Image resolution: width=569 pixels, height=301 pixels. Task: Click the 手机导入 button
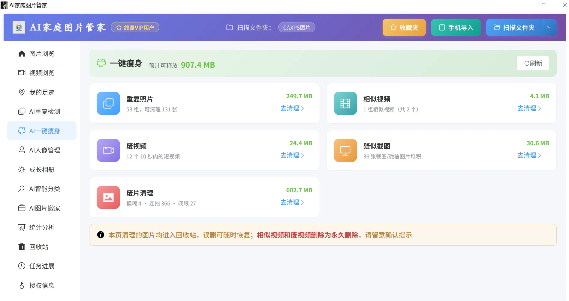(x=456, y=28)
